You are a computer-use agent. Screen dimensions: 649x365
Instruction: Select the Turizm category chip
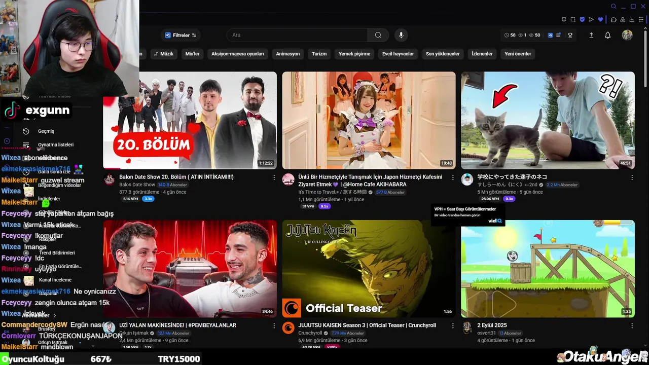[x=319, y=54]
